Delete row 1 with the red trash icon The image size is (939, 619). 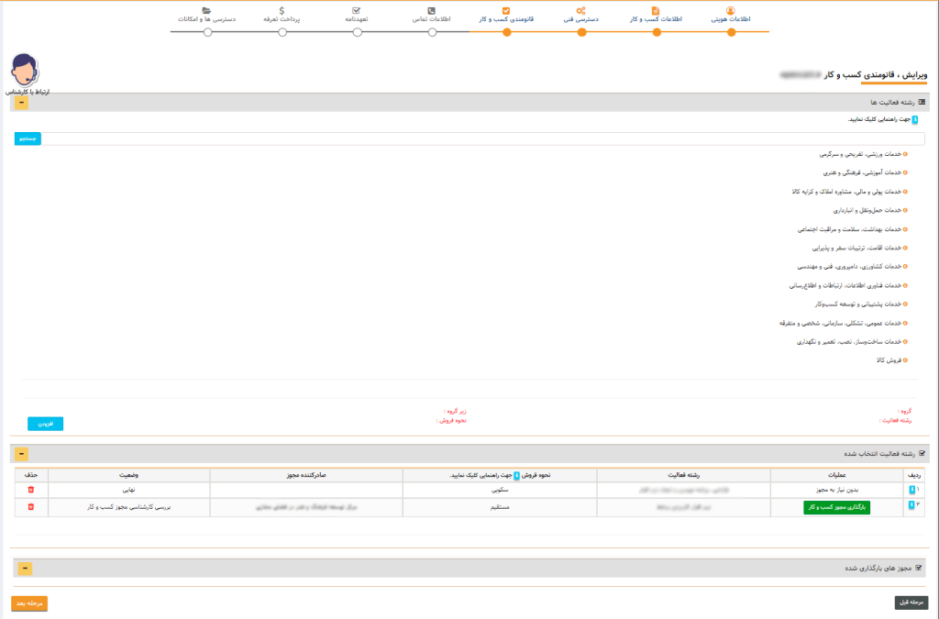(30, 491)
